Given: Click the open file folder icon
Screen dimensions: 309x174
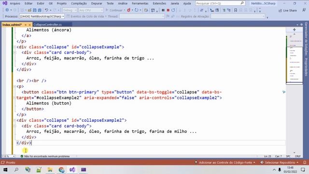Looking at the screenshot, I should tap(29, 10).
